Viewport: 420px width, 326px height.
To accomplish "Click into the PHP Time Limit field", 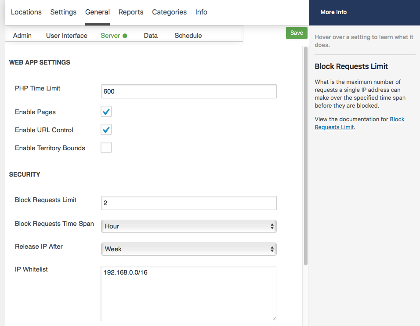I will point(188,91).
